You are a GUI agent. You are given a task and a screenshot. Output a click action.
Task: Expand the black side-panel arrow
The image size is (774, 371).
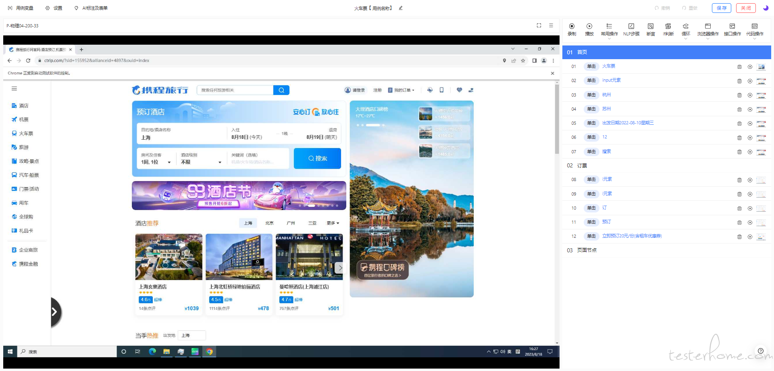coord(55,311)
